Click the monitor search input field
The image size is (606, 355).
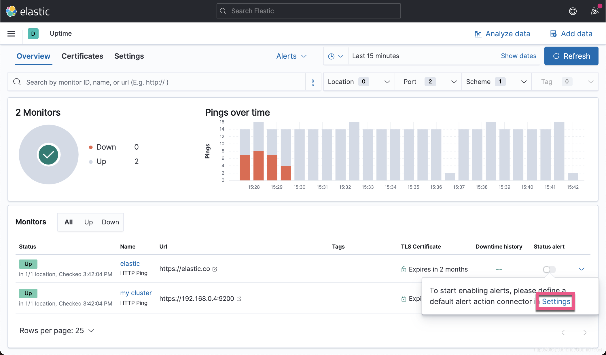161,82
